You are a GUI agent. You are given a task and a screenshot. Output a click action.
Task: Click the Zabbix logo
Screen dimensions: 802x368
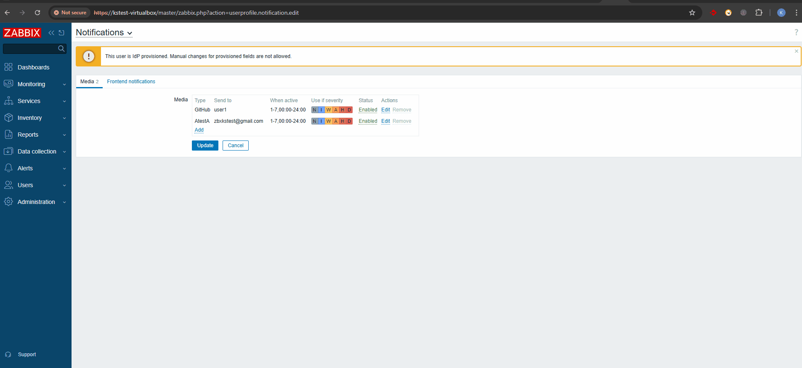click(22, 33)
